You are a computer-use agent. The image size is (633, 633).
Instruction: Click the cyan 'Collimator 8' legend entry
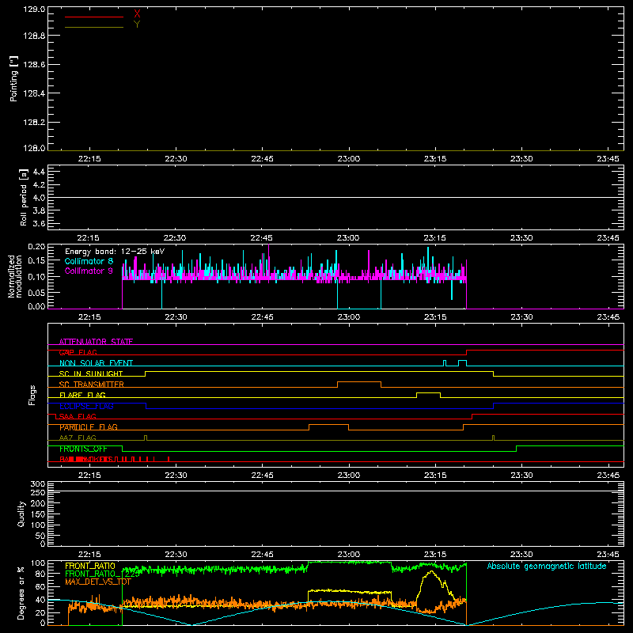click(x=89, y=261)
